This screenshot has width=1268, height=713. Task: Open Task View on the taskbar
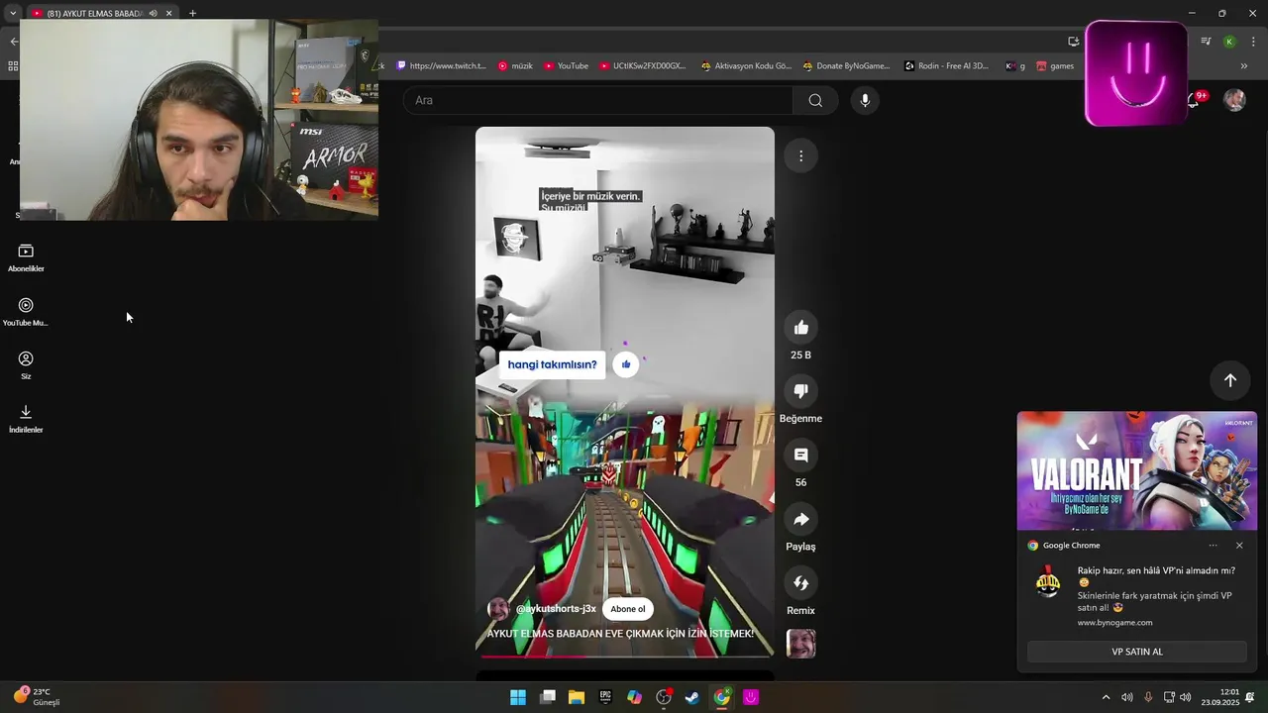(x=547, y=697)
